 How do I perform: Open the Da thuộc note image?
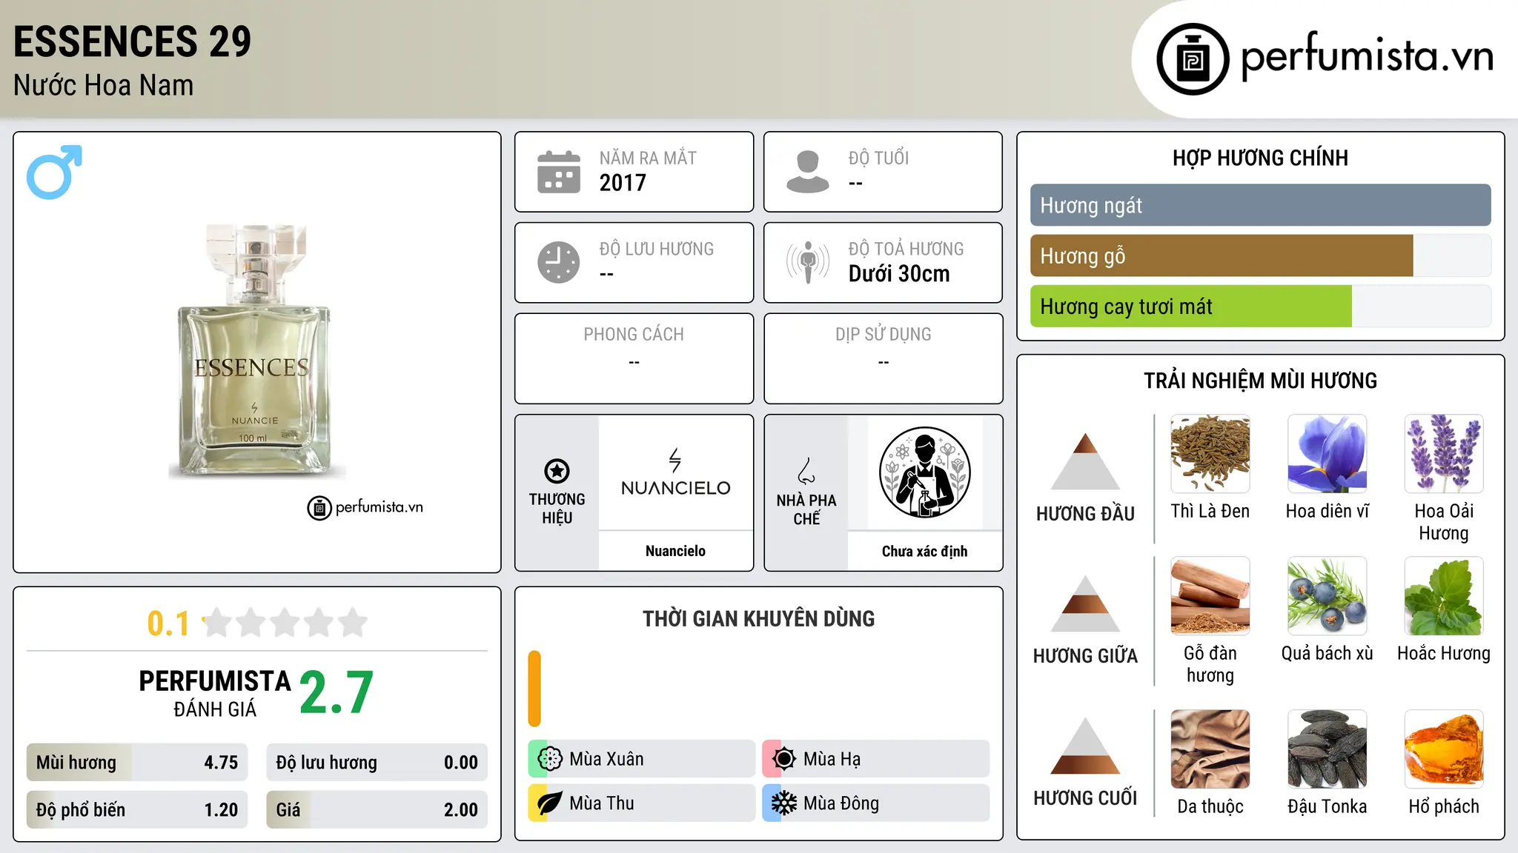(x=1210, y=749)
